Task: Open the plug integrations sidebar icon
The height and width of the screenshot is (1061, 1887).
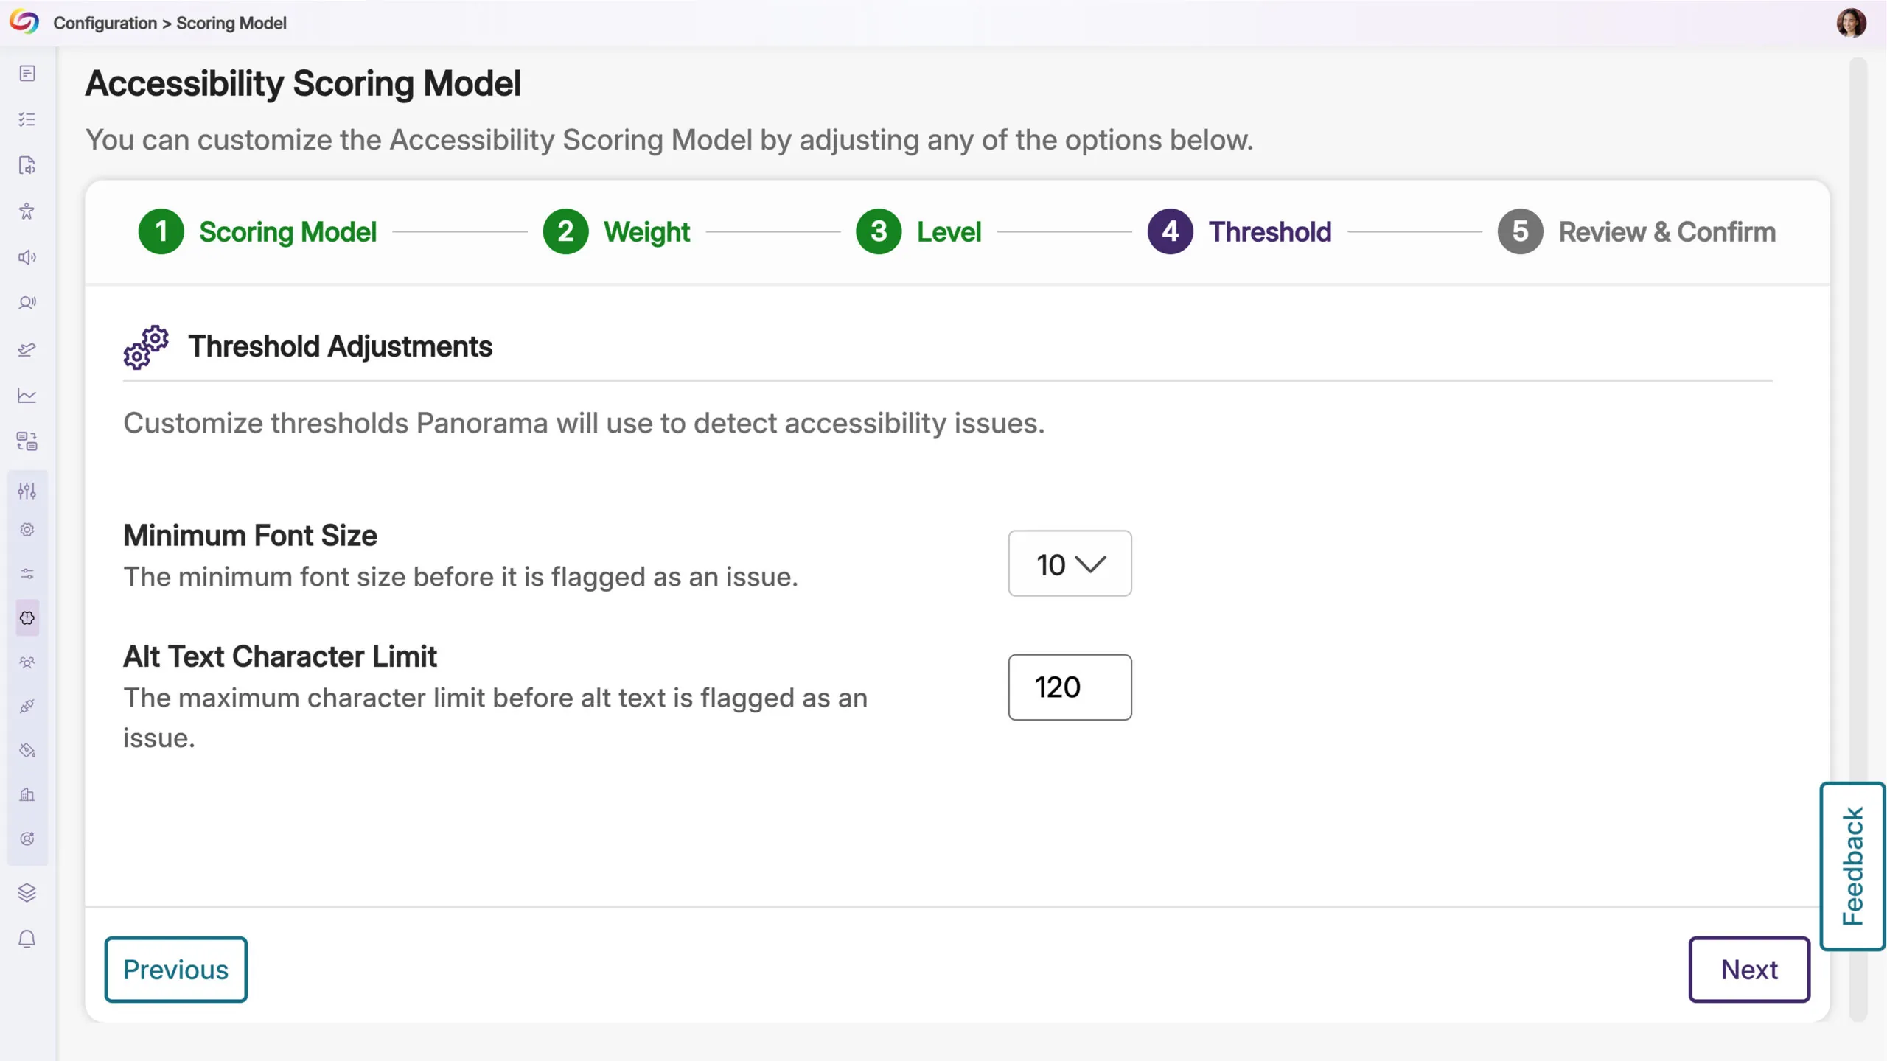Action: pyautogui.click(x=27, y=707)
